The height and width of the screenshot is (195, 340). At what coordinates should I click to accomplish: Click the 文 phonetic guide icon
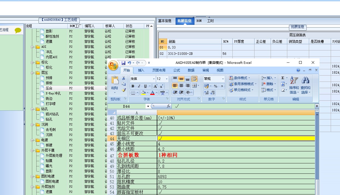[162, 93]
